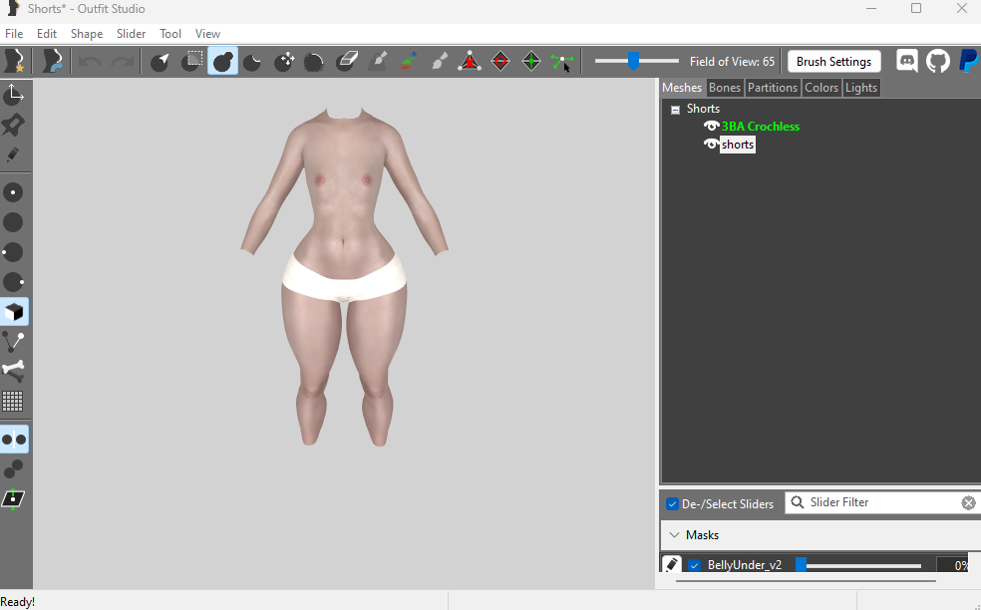Switch to the Bones tab
Viewport: 981px width, 610px height.
point(725,88)
